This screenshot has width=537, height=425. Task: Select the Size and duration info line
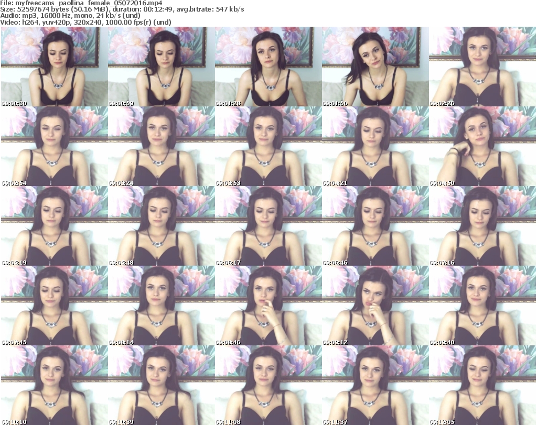122,9
